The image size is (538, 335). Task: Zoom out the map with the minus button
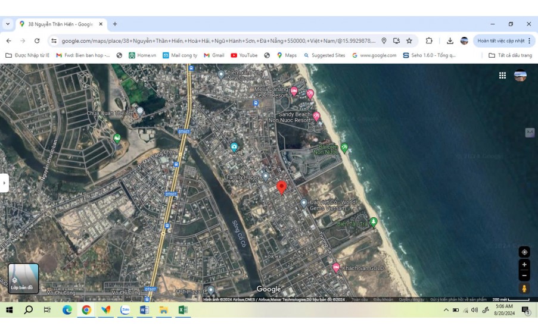pyautogui.click(x=524, y=275)
